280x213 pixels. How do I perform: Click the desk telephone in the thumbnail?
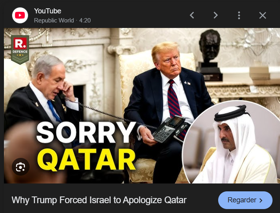point(170,129)
